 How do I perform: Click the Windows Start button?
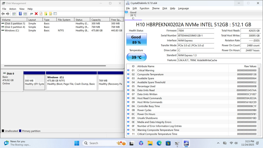[x=77, y=143]
